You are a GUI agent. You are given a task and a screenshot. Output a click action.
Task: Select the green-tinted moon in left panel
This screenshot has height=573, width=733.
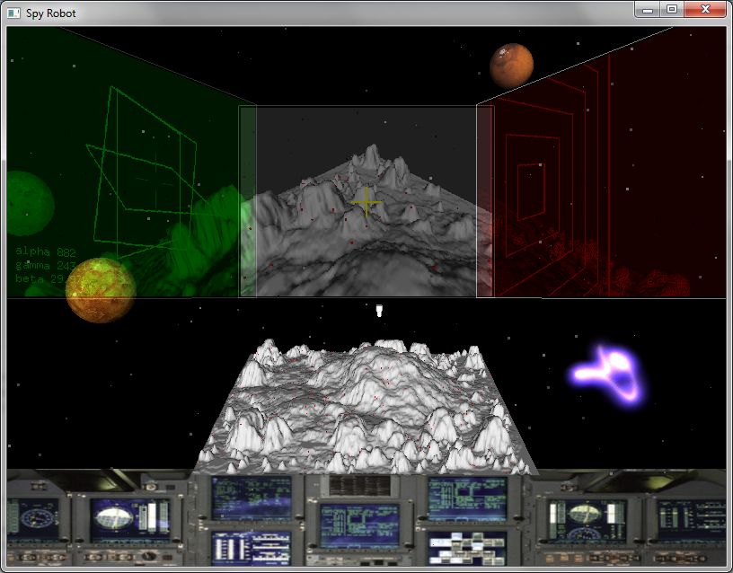click(30, 203)
